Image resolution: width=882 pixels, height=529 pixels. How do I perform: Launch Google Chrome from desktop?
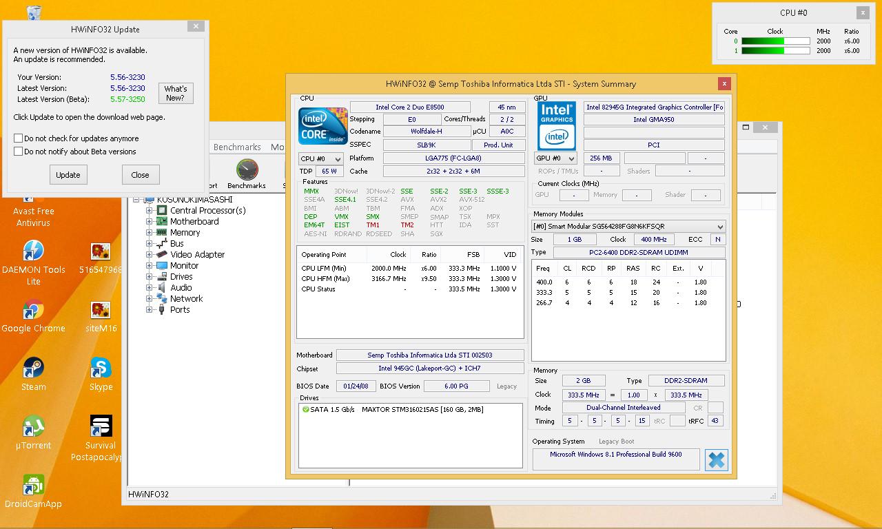[34, 316]
